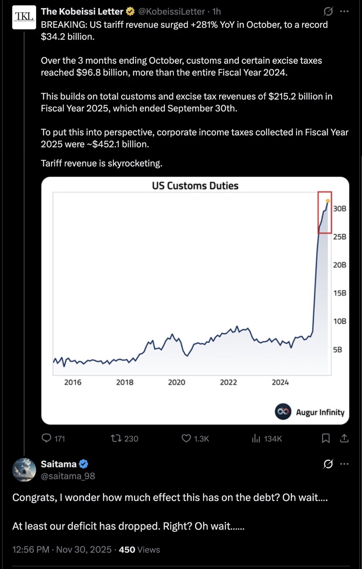Image resolution: width=362 pixels, height=569 pixels.
Task: Click the 1h tweet timestamp
Action: (x=217, y=12)
